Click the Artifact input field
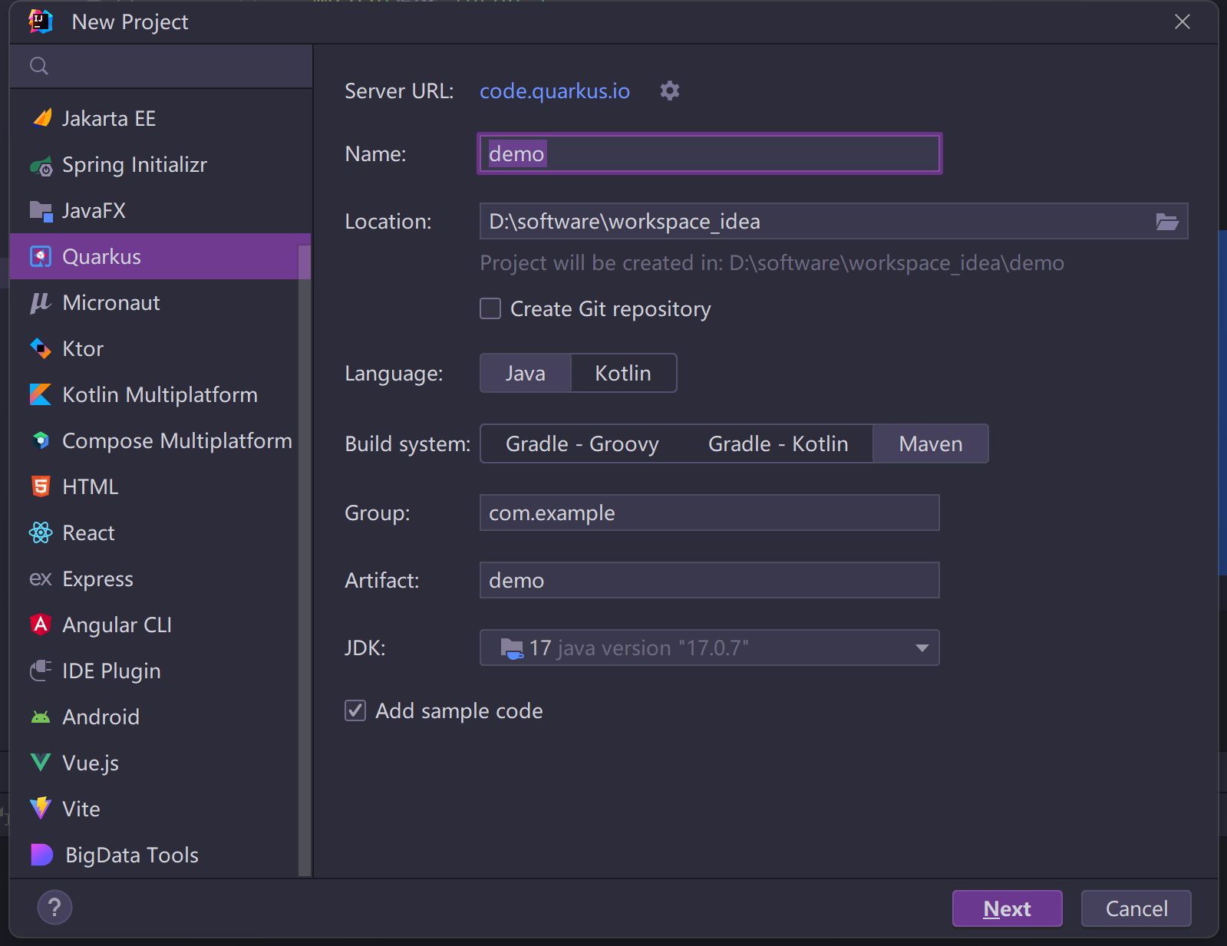This screenshot has height=946, width=1227. (x=710, y=580)
